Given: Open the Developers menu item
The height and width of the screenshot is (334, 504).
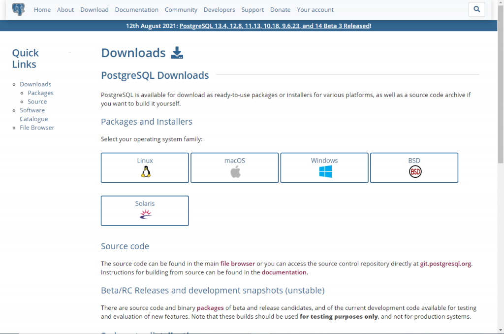Looking at the screenshot, I should 219,10.
